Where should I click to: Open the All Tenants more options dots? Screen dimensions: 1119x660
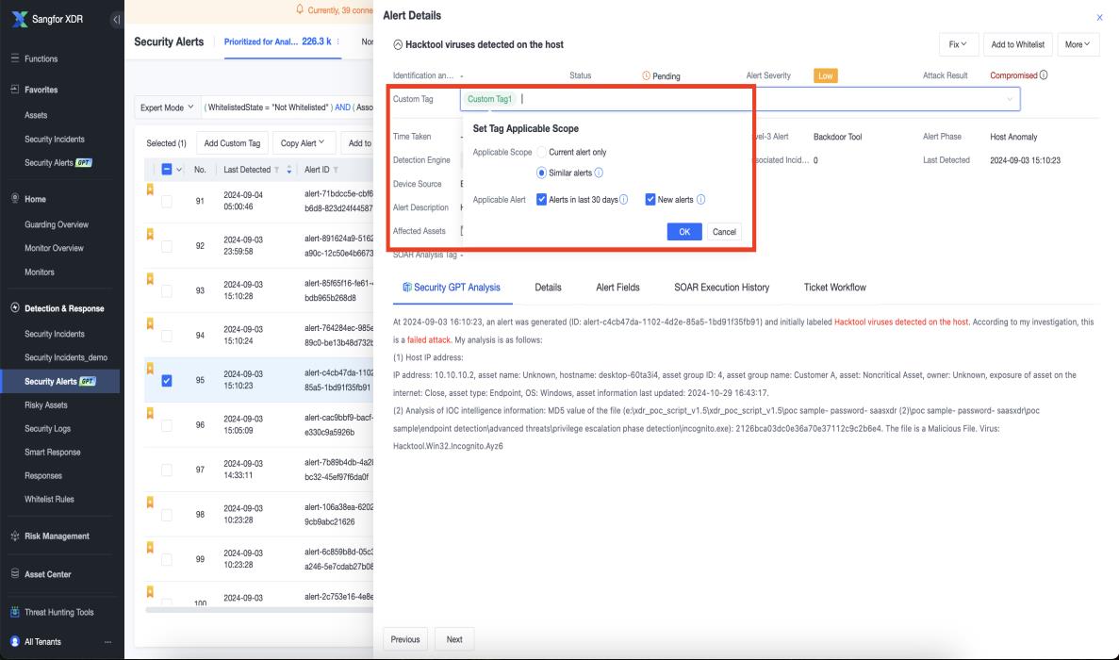point(107,642)
